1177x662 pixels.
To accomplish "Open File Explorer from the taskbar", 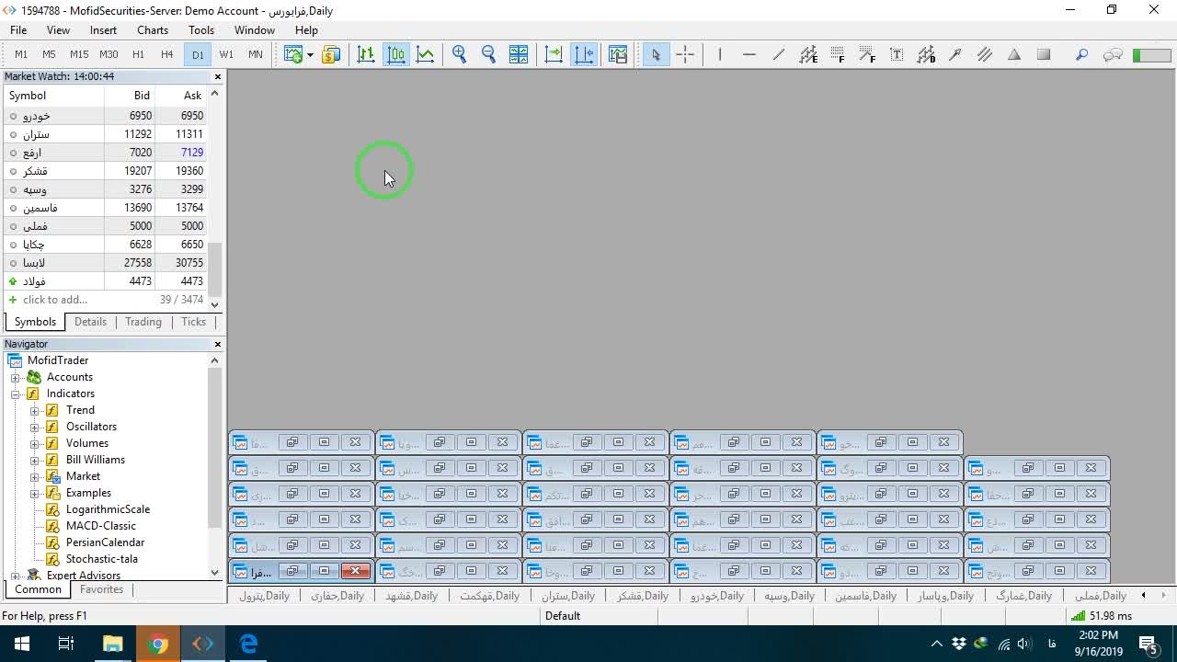I will point(112,644).
